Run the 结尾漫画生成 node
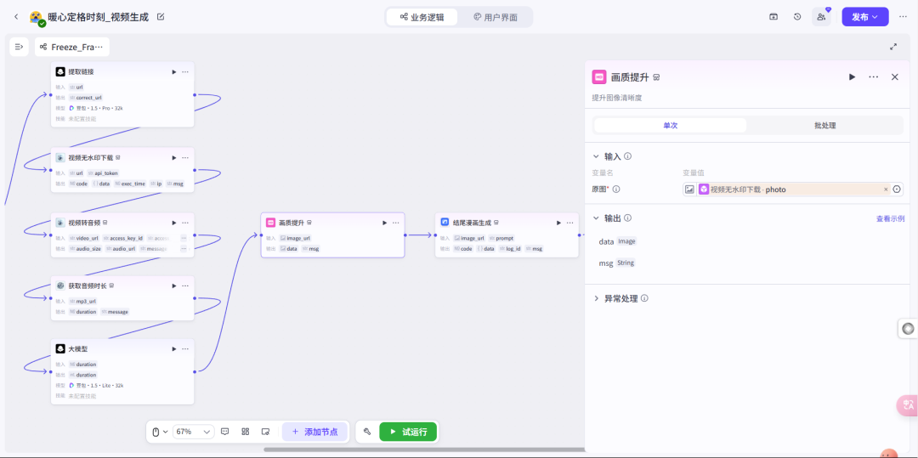This screenshot has height=458, width=918. 559,223
